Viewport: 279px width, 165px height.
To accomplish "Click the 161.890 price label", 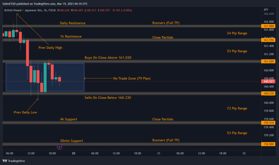I will click(268, 26).
